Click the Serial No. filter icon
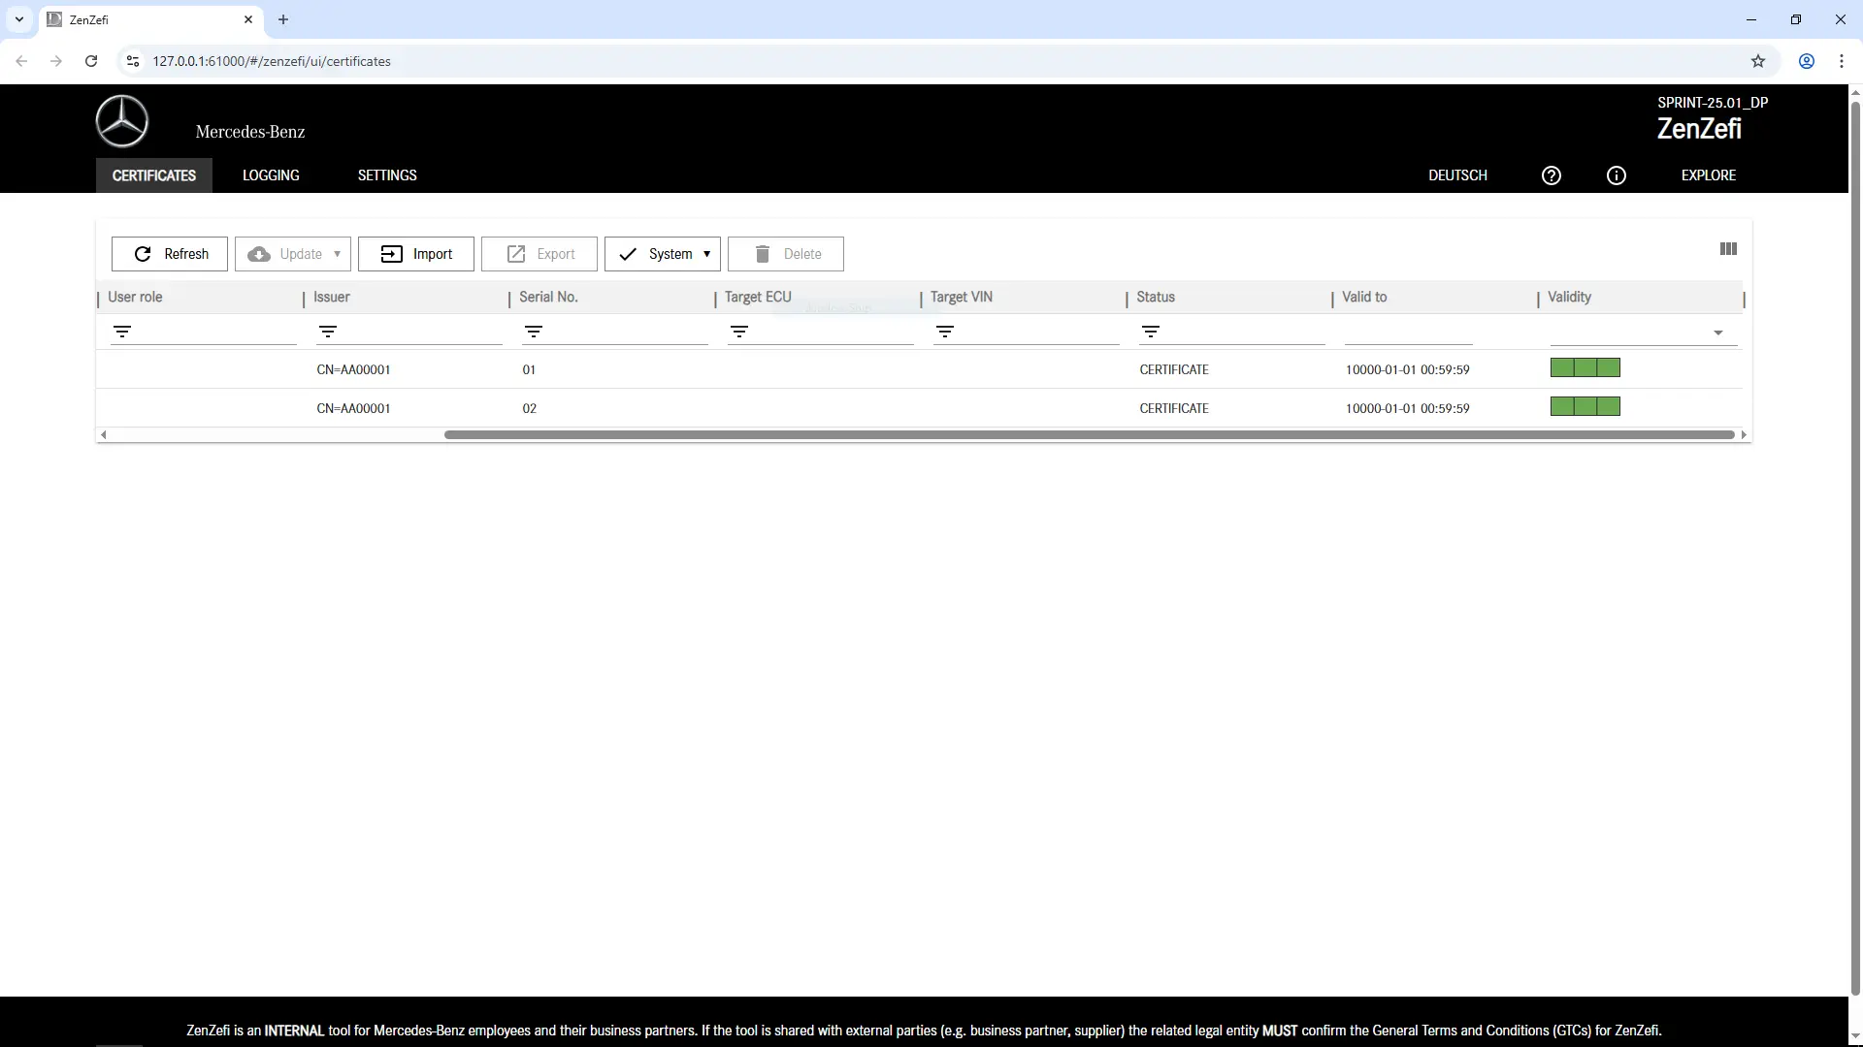The width and height of the screenshot is (1863, 1047). click(534, 332)
